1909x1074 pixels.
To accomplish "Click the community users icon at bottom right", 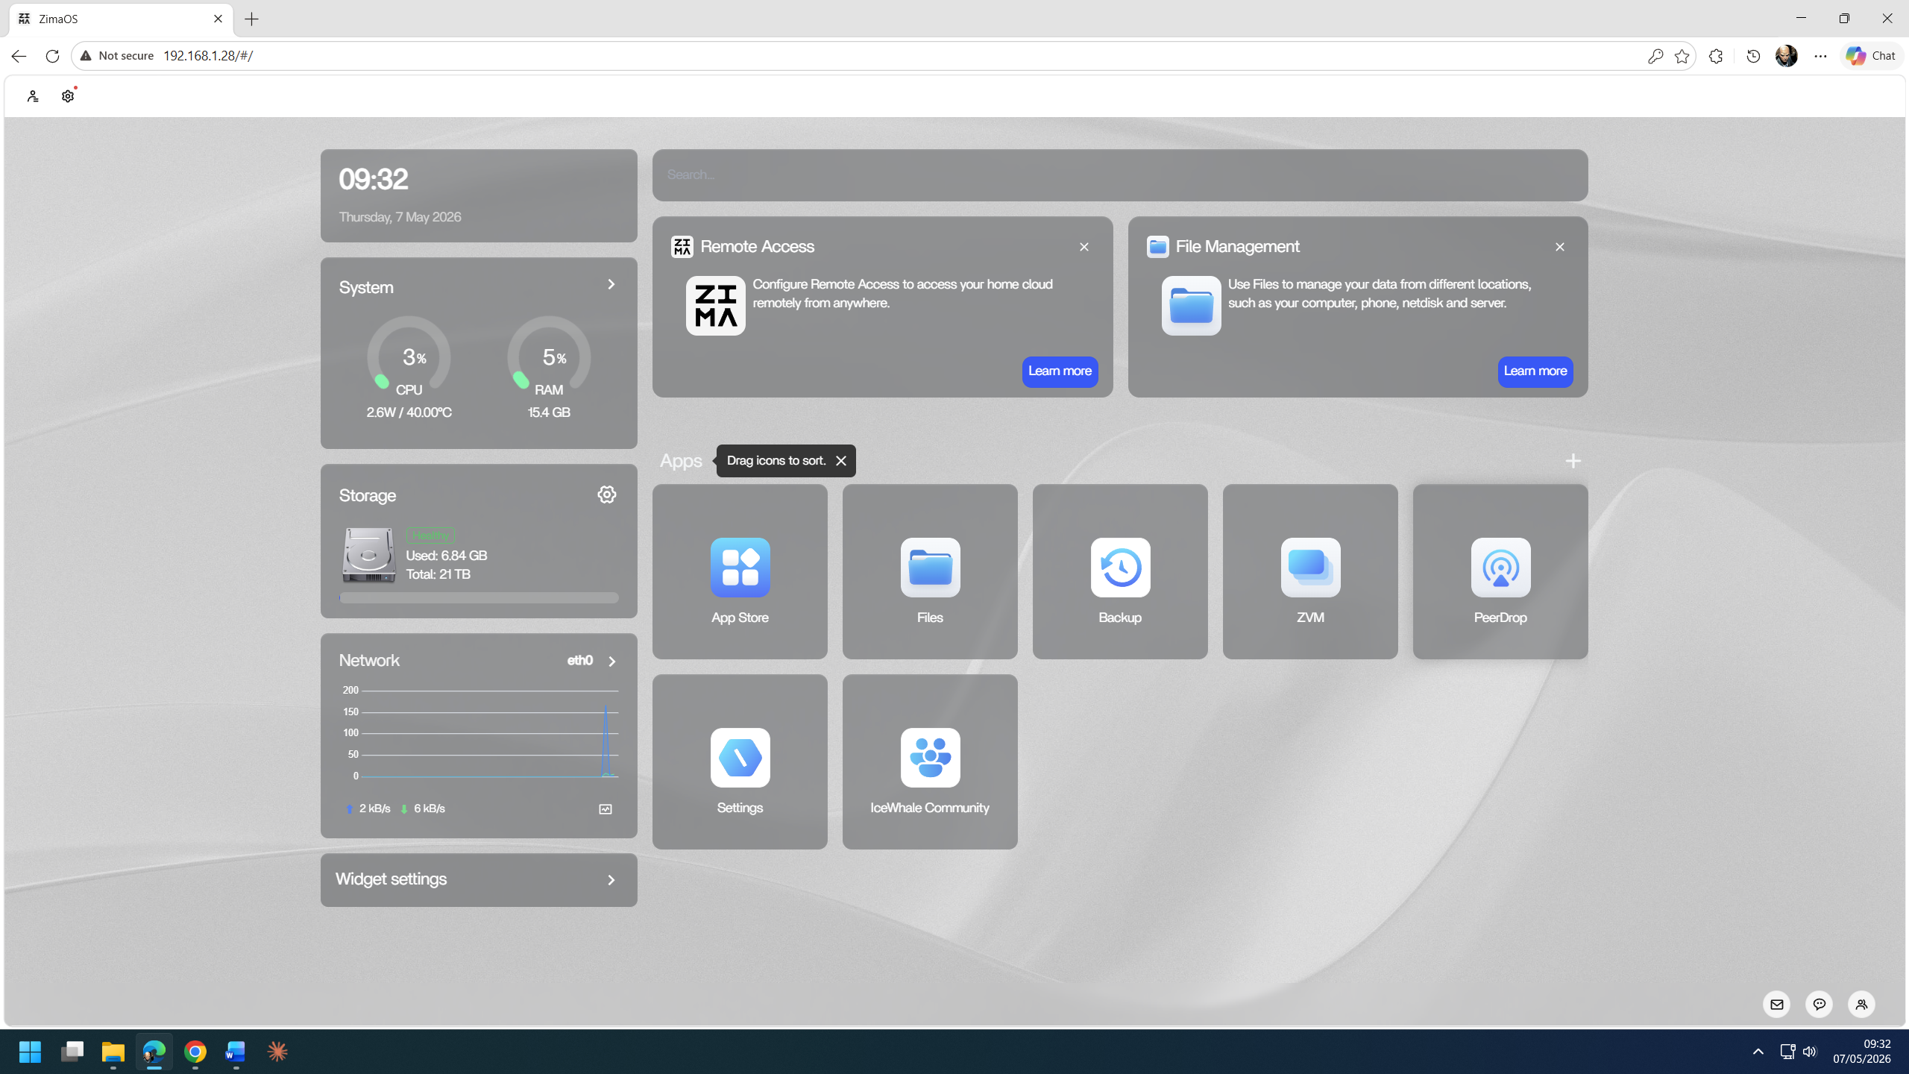I will coord(1862,1004).
